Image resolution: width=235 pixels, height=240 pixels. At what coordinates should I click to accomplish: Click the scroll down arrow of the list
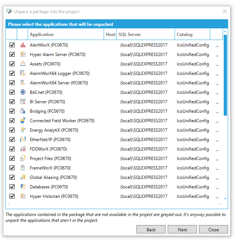click(x=225, y=199)
